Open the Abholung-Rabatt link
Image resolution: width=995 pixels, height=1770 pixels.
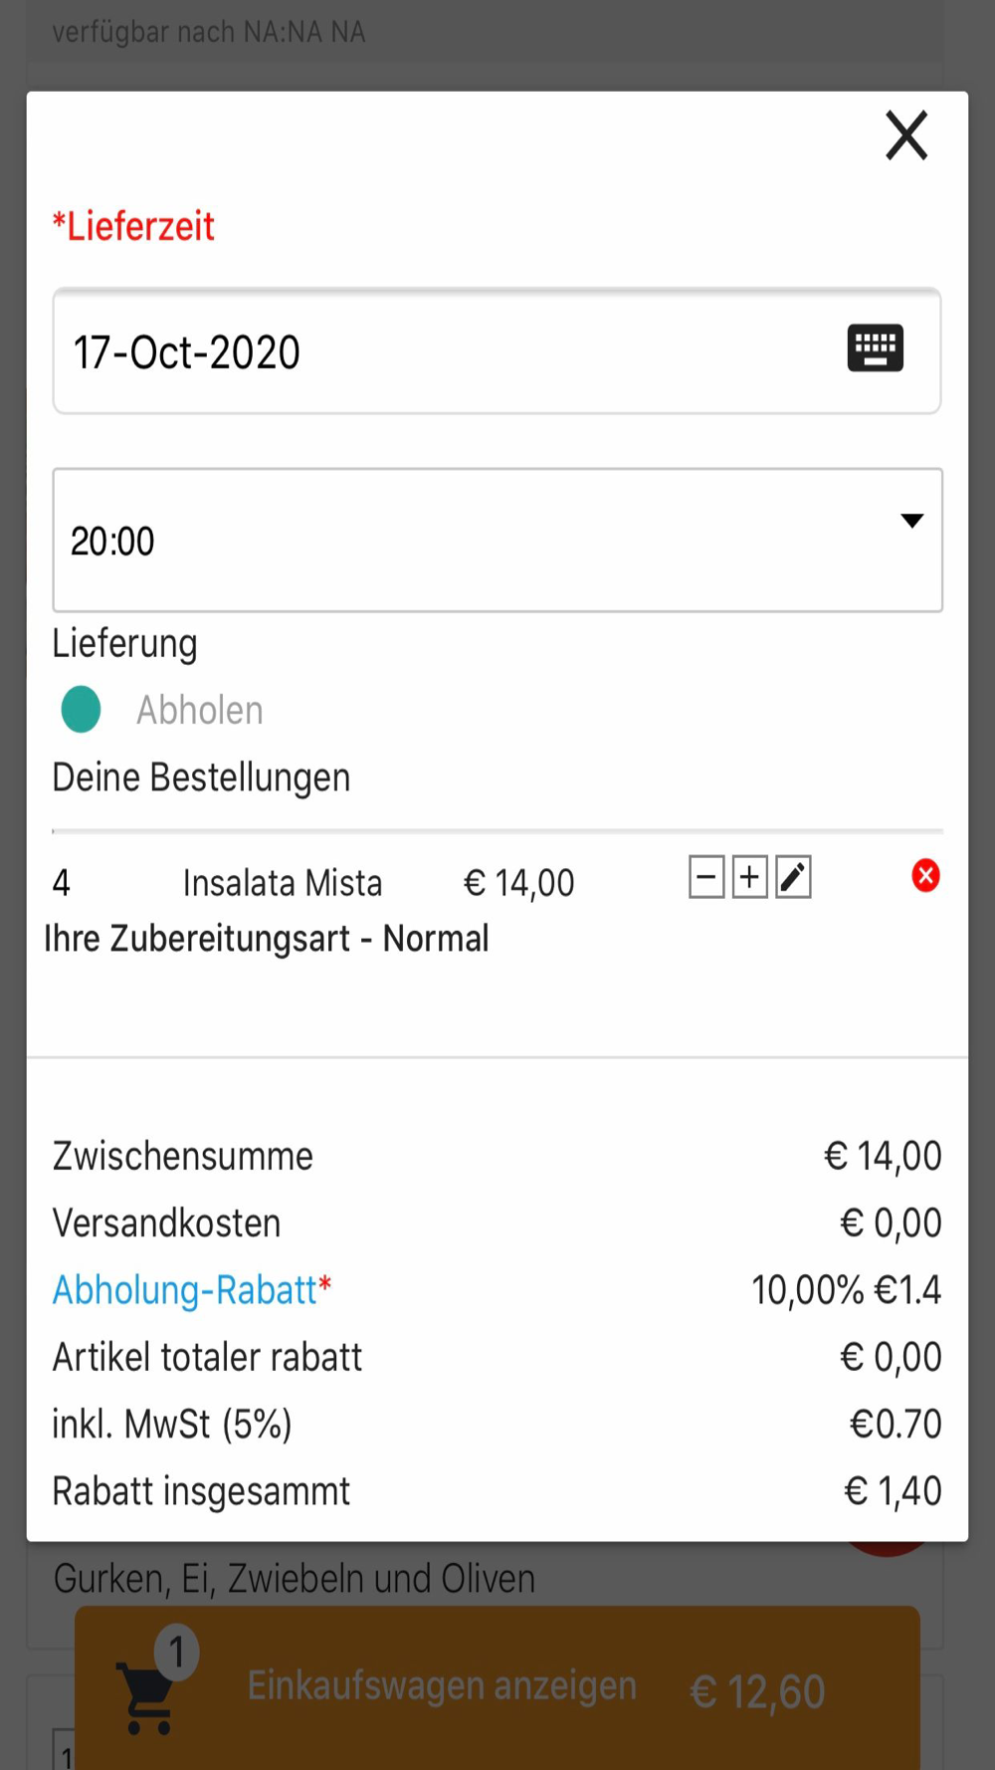click(x=191, y=1290)
